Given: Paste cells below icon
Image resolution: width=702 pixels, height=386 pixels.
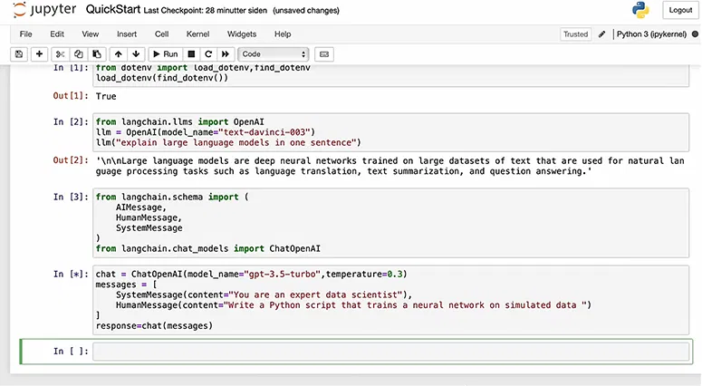Looking at the screenshot, I should point(97,54).
